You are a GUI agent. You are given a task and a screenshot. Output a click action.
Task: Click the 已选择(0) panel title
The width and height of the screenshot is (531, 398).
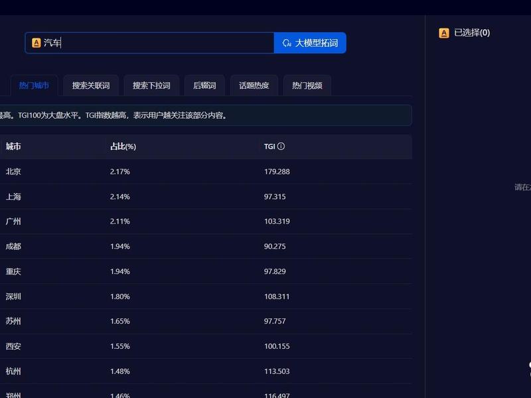[472, 33]
